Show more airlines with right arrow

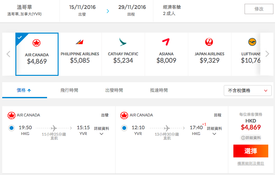(267, 54)
